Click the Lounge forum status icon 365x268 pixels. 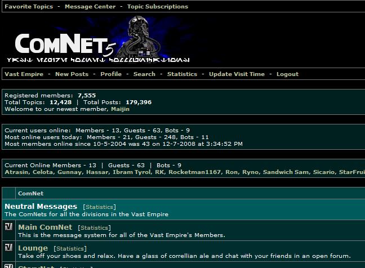tap(8, 247)
